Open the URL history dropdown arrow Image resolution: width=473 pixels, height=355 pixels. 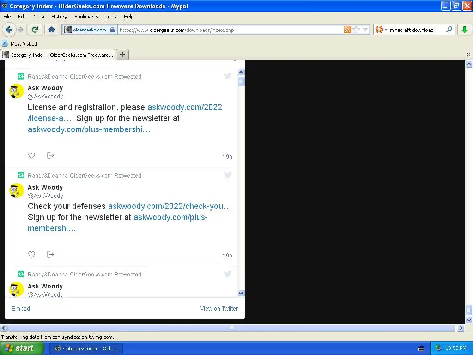coord(365,30)
